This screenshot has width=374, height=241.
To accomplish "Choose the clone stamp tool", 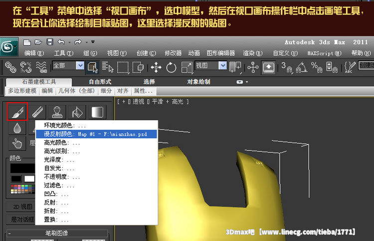I will [58, 112].
